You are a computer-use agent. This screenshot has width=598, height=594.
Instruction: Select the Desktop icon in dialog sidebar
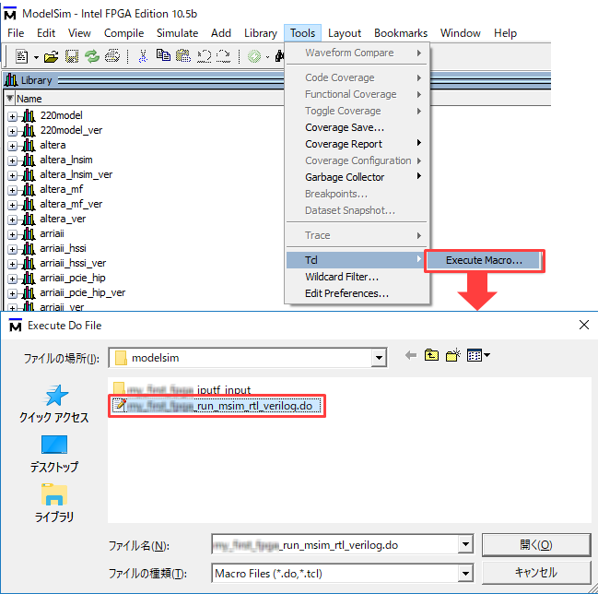click(x=54, y=445)
